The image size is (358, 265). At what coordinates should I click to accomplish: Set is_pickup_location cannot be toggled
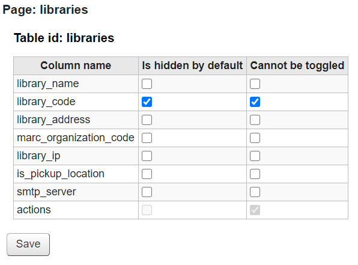255,174
